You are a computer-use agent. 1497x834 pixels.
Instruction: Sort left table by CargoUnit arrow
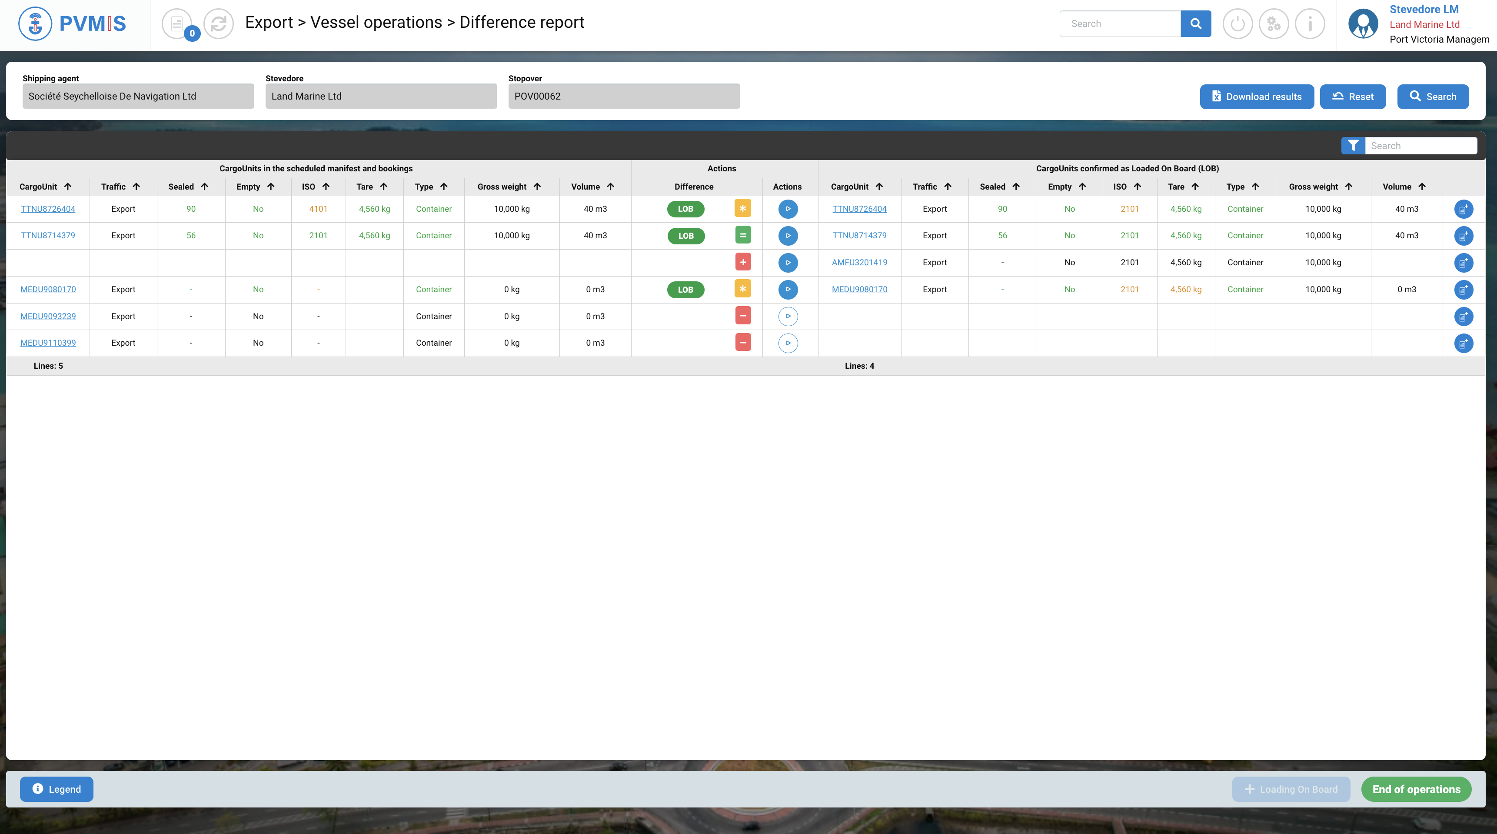coord(68,187)
